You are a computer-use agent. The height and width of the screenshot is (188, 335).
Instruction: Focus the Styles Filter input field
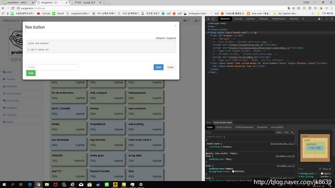[x=240, y=132]
